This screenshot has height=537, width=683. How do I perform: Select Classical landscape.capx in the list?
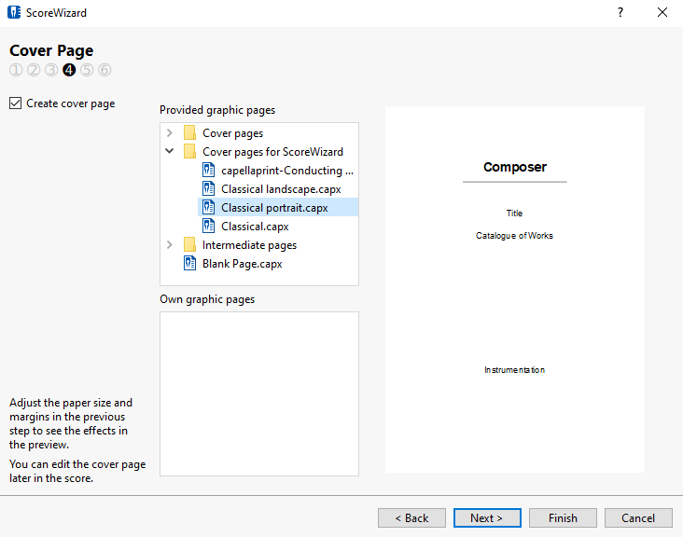(281, 189)
